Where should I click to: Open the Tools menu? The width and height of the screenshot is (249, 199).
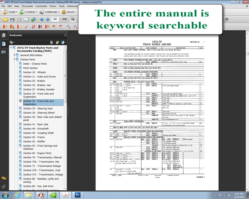tap(61, 6)
